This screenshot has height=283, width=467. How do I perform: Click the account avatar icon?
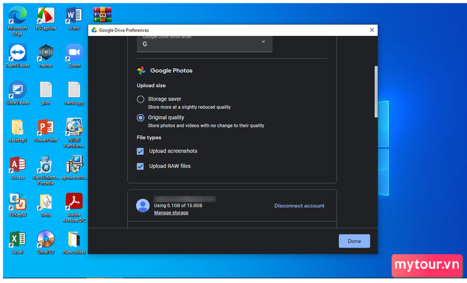(143, 206)
